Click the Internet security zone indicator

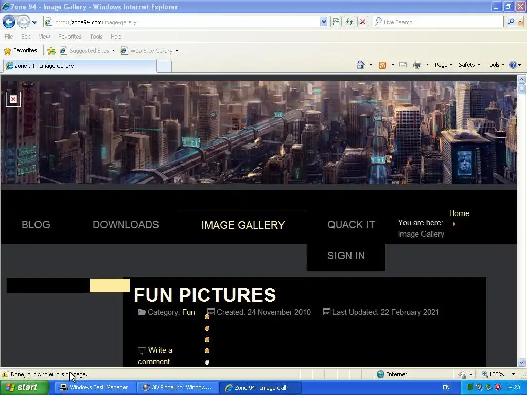[x=392, y=374]
